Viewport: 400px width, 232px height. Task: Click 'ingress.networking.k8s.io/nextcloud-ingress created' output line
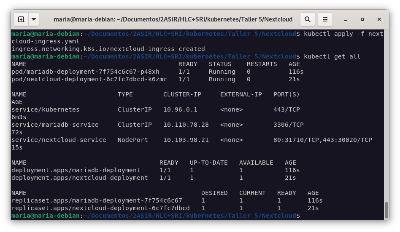click(108, 49)
